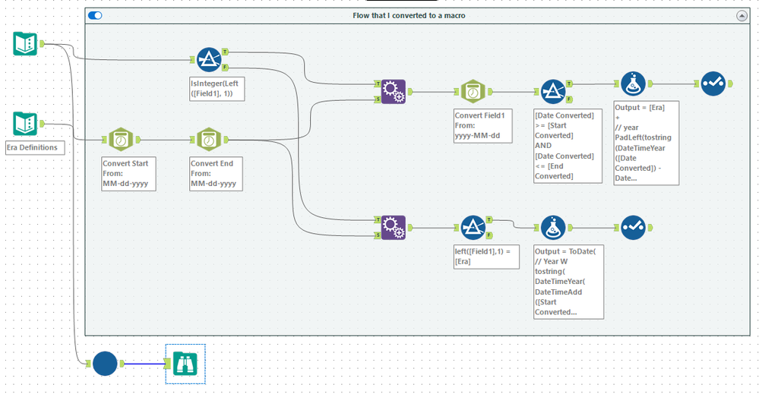Viewport: 759px width, 394px height.
Task: Select the IsInteger Filter tool
Action: point(209,59)
